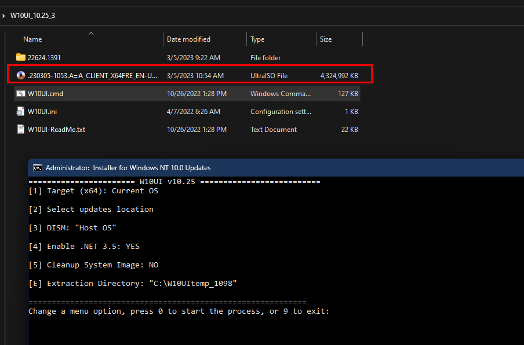Screen dimensions: 524x345
Task: Click the File folder type cell
Action: (x=265, y=58)
